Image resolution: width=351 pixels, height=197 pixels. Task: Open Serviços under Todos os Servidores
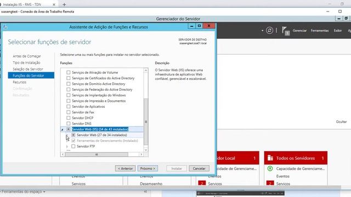point(283,184)
